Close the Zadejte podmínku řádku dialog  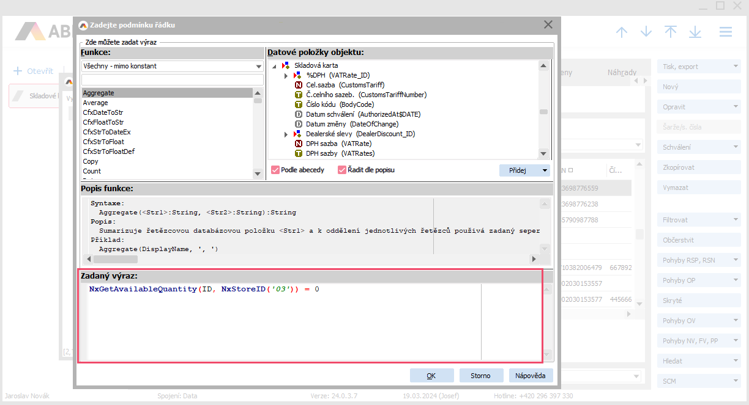pos(548,25)
